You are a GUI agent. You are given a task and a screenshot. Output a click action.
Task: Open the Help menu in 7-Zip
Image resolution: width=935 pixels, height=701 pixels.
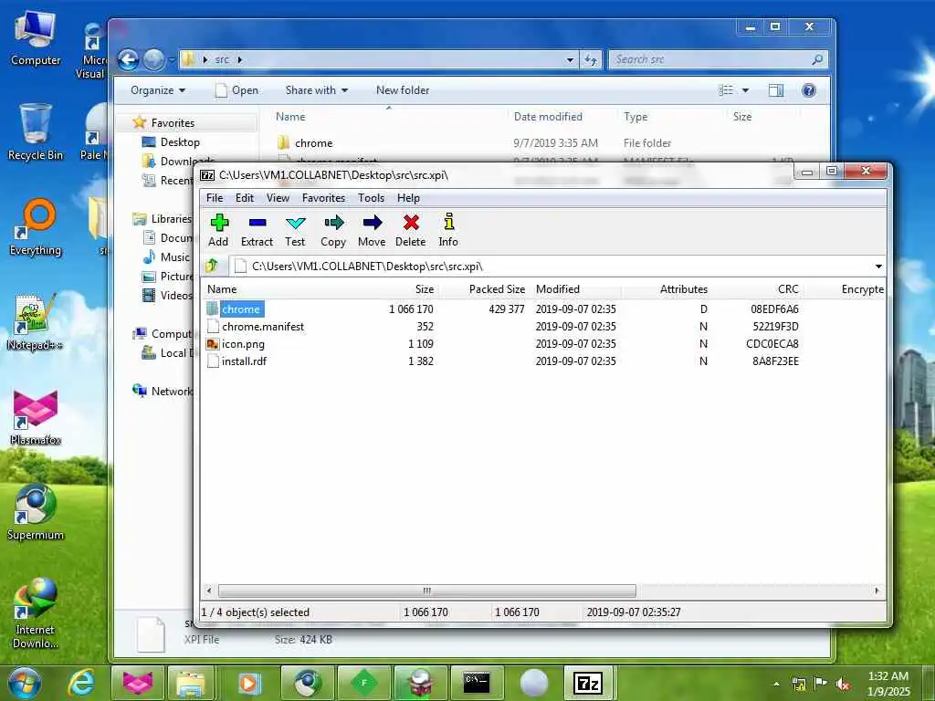[x=408, y=198]
